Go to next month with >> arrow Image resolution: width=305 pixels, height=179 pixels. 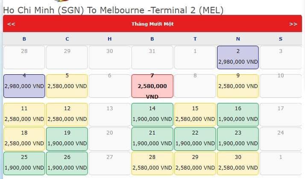pos(293,24)
